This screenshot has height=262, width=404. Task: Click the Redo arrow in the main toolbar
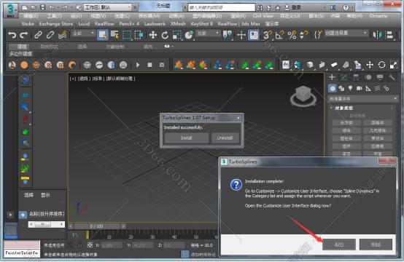pos(24,35)
